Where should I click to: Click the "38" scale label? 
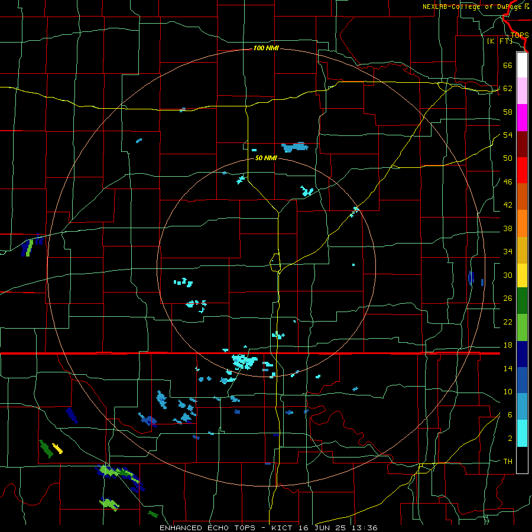tap(508, 228)
